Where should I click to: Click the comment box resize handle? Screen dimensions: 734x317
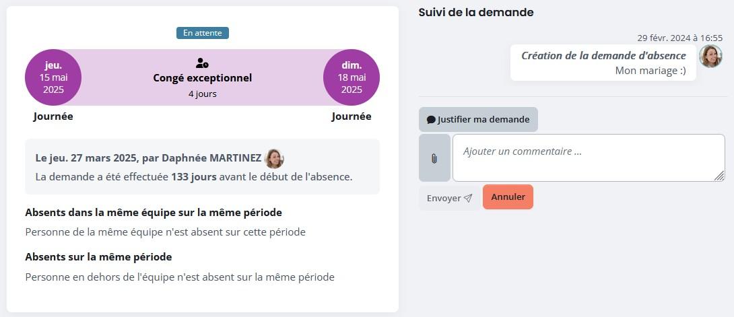coord(719,176)
